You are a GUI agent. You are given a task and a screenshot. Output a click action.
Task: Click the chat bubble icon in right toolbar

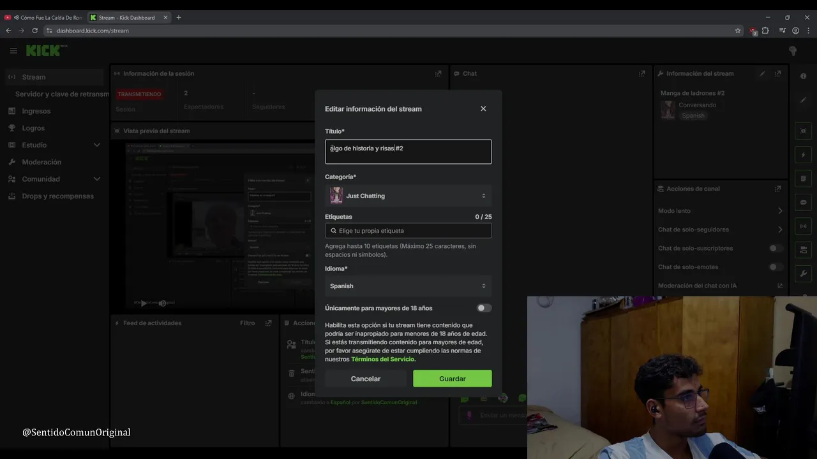[804, 202]
